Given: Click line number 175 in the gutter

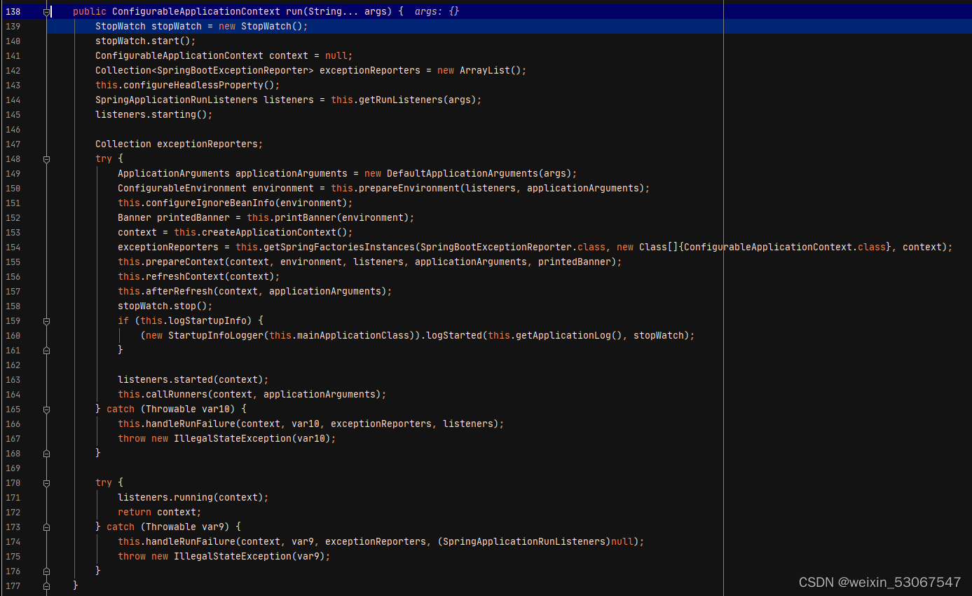Looking at the screenshot, I should coord(13,557).
